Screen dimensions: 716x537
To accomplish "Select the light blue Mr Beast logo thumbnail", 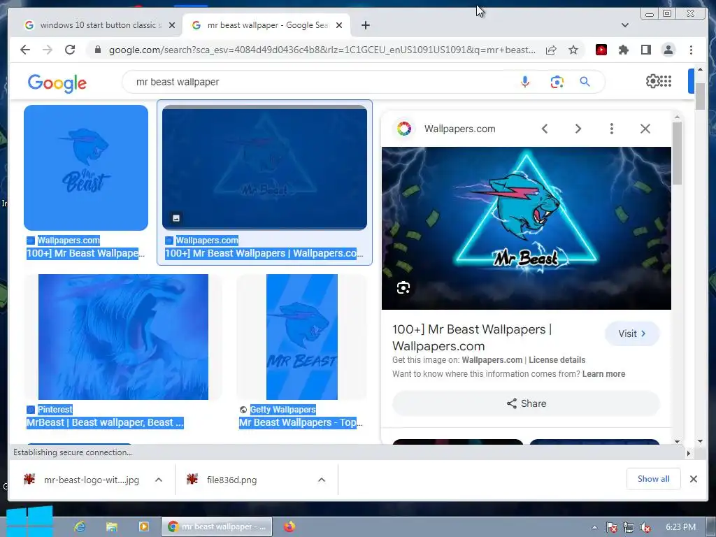I will tap(86, 168).
